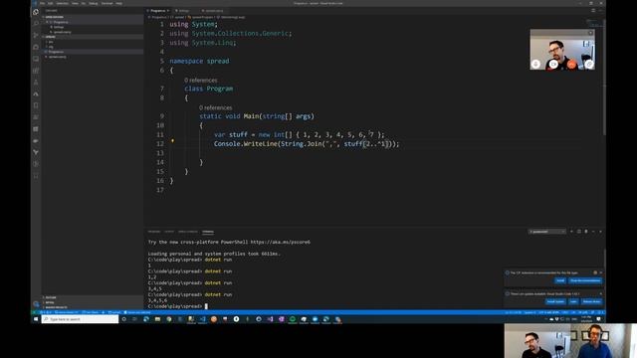Open the View menu
Viewport: 637px width, 358px height.
(x=75, y=3)
